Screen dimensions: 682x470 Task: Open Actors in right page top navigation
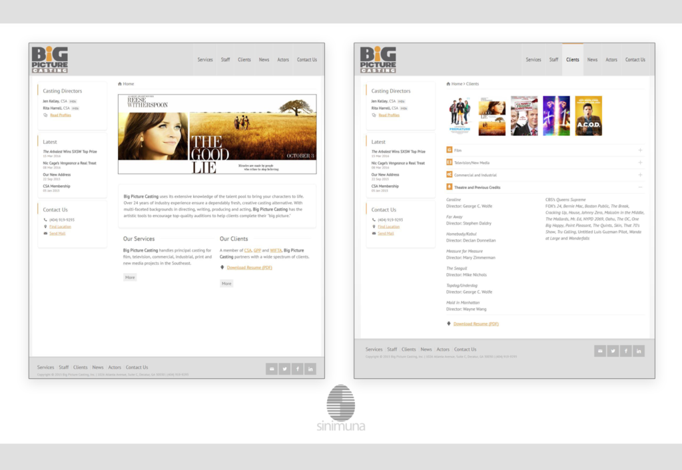611,59
